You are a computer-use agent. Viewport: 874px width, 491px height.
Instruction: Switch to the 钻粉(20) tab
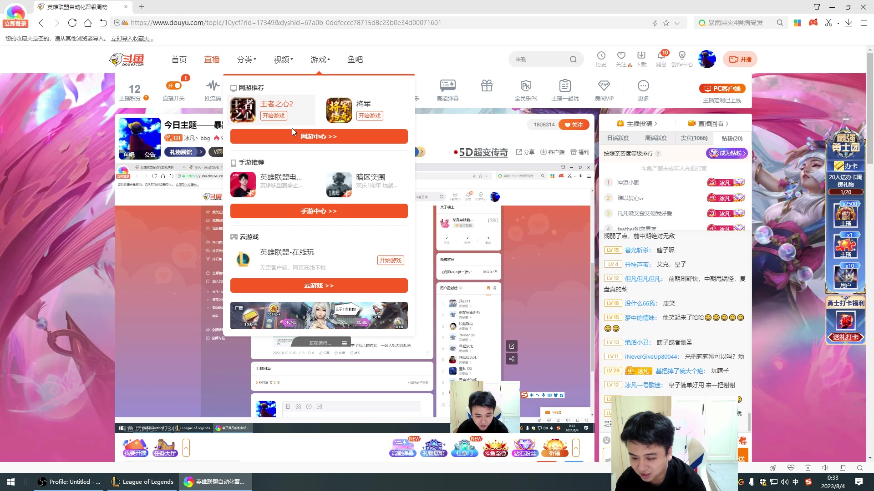[x=732, y=138]
